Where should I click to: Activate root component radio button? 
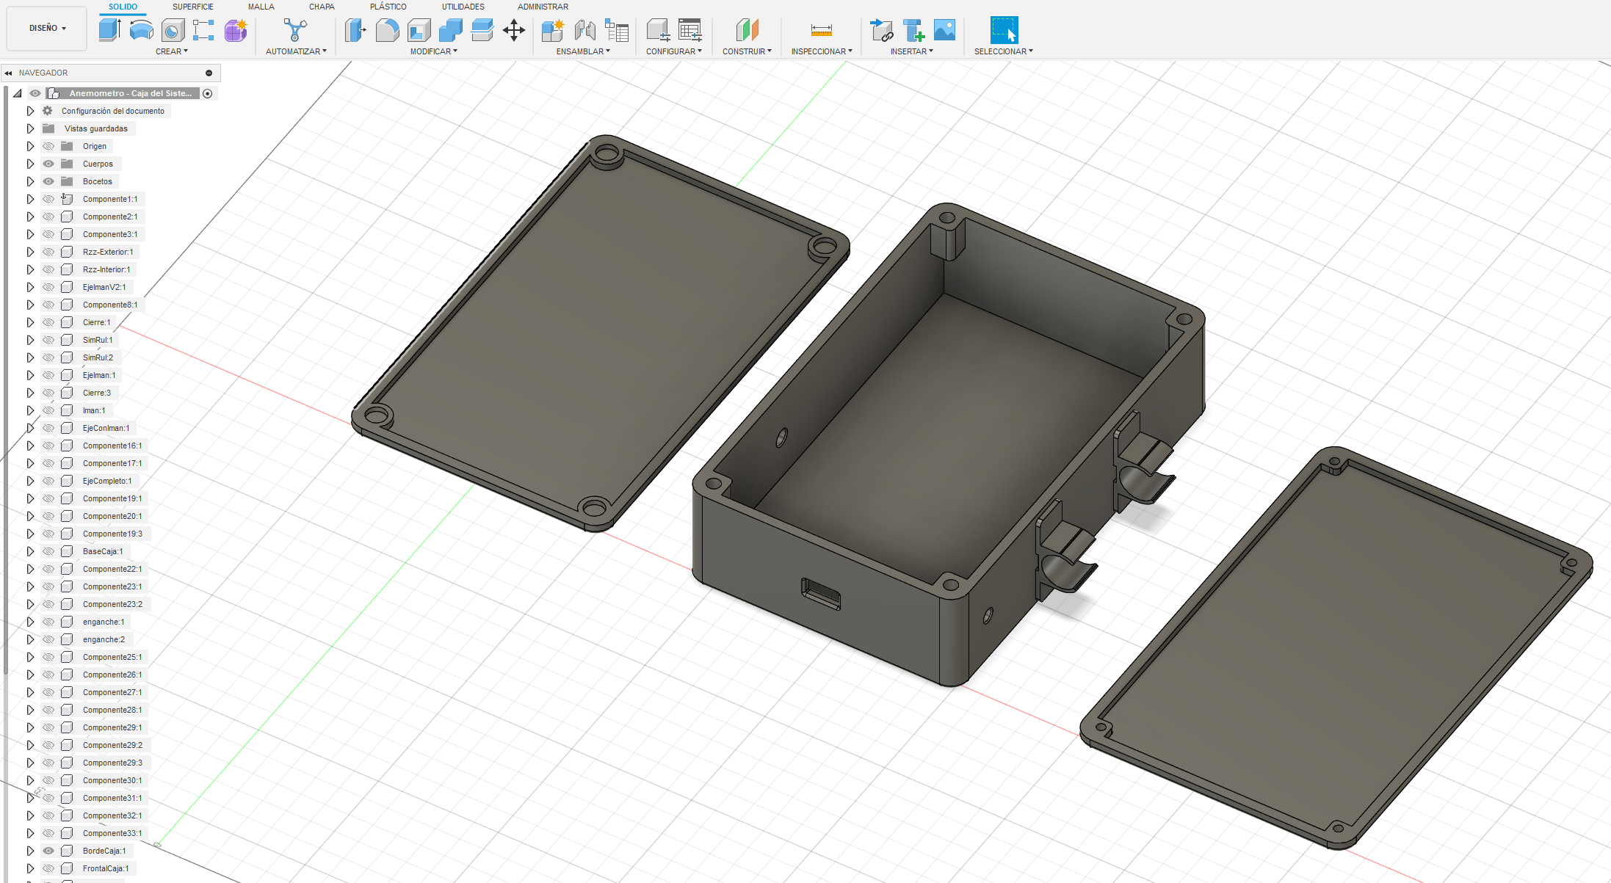pos(208,93)
